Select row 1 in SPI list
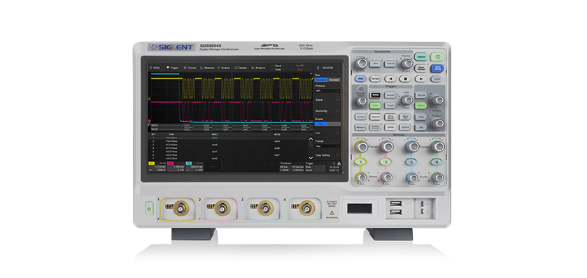This screenshot has height=278, width=587. [229, 138]
